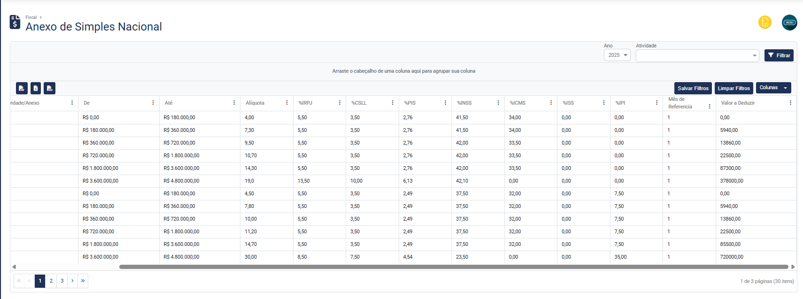This screenshot has width=803, height=299.
Task: Expand the Colunas dropdown button
Action: (773, 88)
